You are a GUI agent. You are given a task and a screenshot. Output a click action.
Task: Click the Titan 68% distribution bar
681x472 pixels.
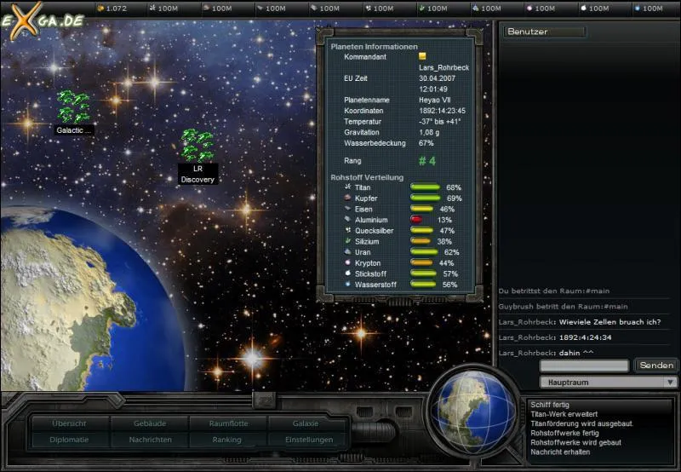425,187
